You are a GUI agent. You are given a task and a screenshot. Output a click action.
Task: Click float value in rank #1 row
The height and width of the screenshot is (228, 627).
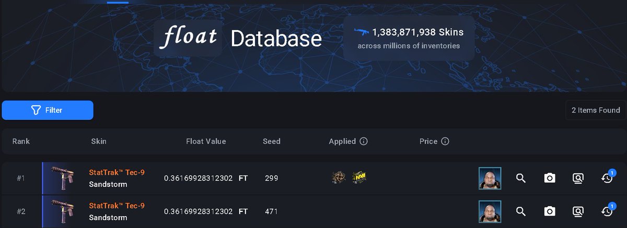pos(199,178)
